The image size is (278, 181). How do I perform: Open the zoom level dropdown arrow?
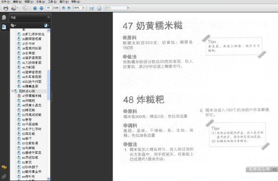point(83,8)
